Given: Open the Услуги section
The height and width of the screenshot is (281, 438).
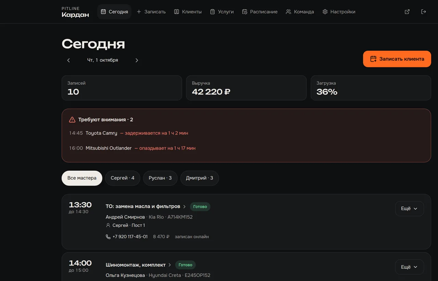Looking at the screenshot, I should click(222, 12).
